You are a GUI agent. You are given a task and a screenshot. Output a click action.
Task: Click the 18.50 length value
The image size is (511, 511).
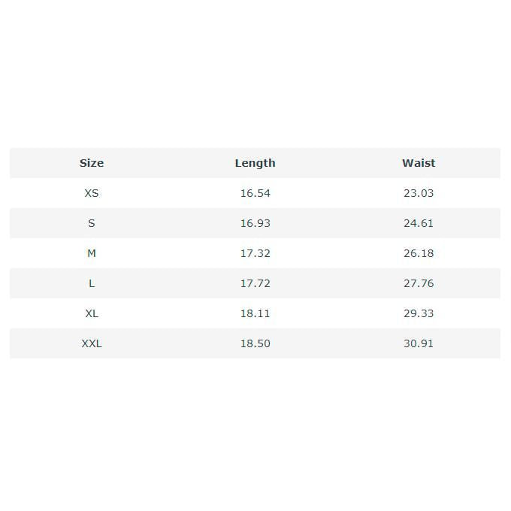pyautogui.click(x=255, y=343)
